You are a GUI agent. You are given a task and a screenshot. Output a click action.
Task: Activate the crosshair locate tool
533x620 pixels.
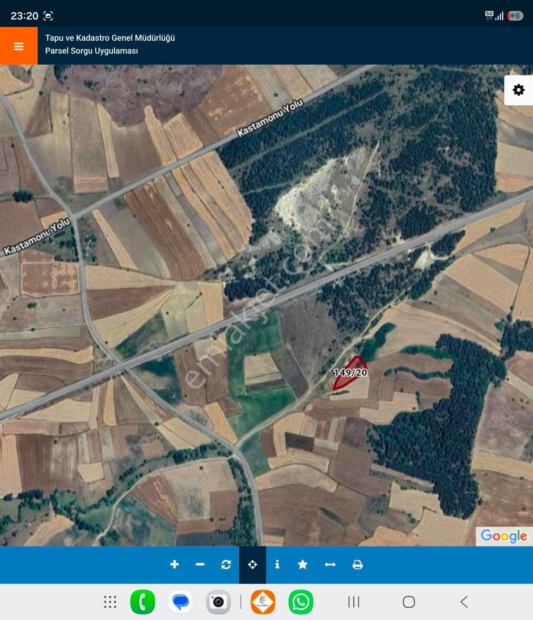point(252,565)
